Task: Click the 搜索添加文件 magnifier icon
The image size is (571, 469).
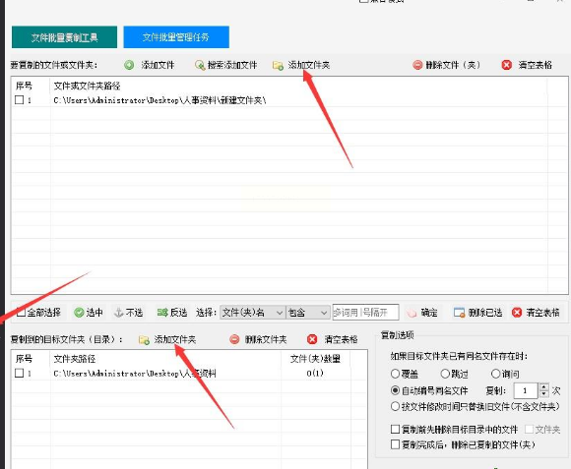Action: (x=200, y=66)
